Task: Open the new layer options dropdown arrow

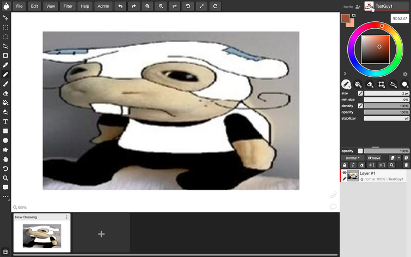Action: (x=399, y=158)
